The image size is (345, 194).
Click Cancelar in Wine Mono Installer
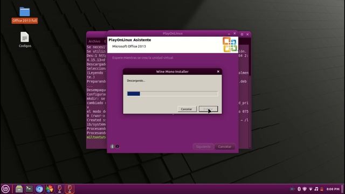click(187, 109)
